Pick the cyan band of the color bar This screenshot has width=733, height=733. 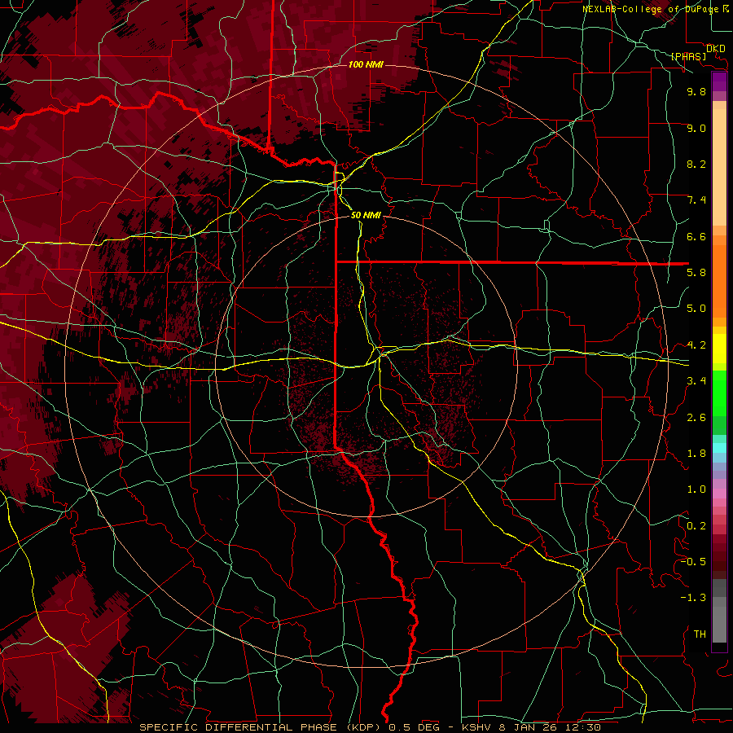pyautogui.click(x=719, y=448)
